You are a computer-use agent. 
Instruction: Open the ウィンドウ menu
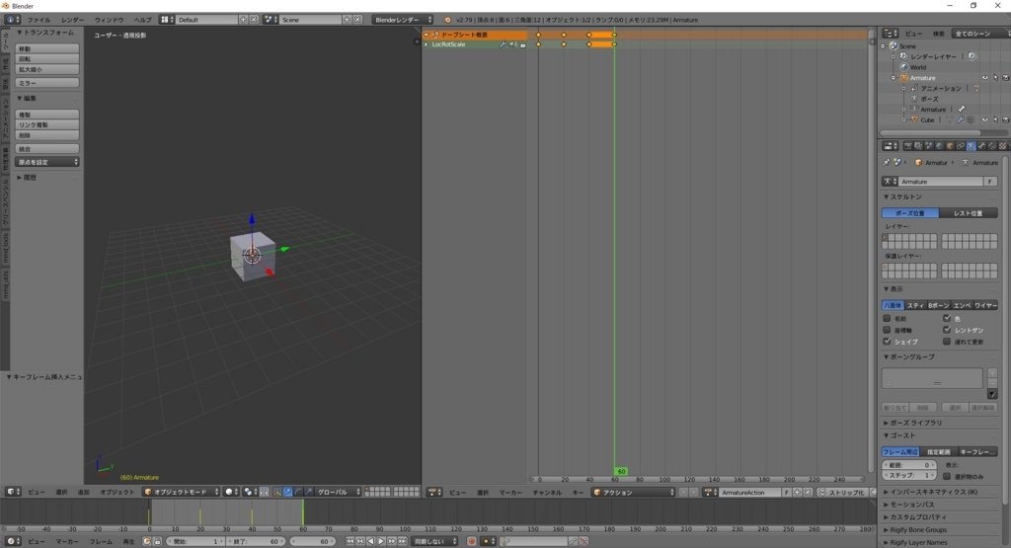click(109, 20)
